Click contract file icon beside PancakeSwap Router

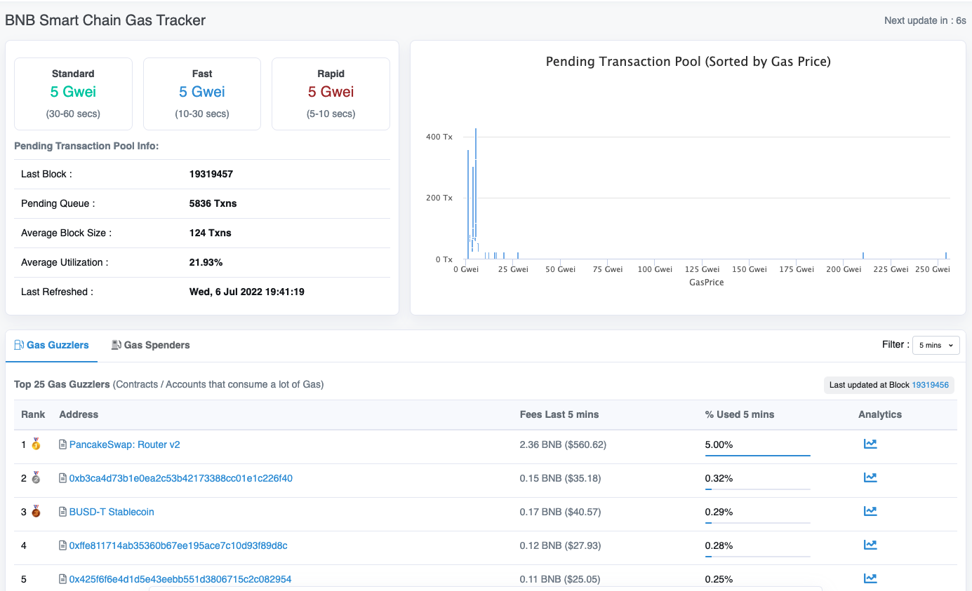pyautogui.click(x=62, y=444)
